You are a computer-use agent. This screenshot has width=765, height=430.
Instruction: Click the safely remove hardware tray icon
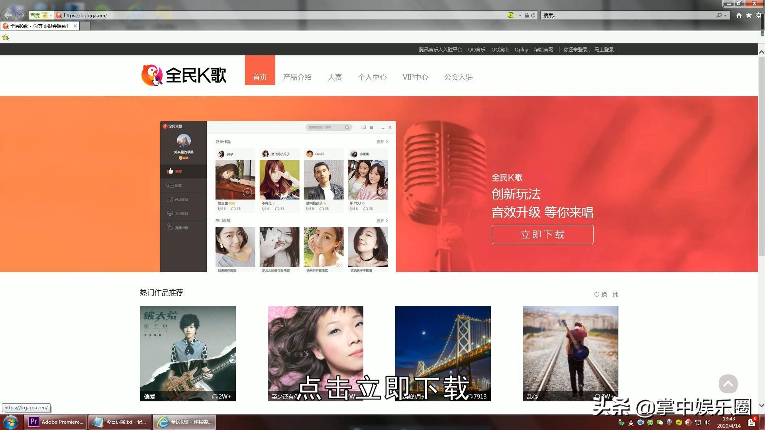[621, 422]
